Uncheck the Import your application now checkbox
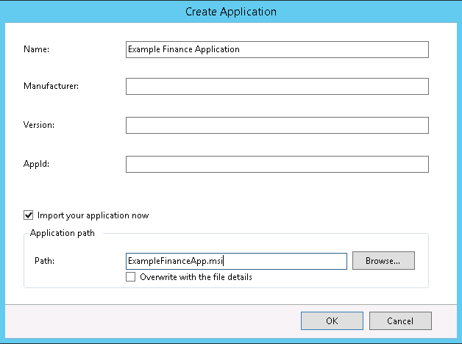Viewport: 462px width, 344px height. tap(29, 215)
